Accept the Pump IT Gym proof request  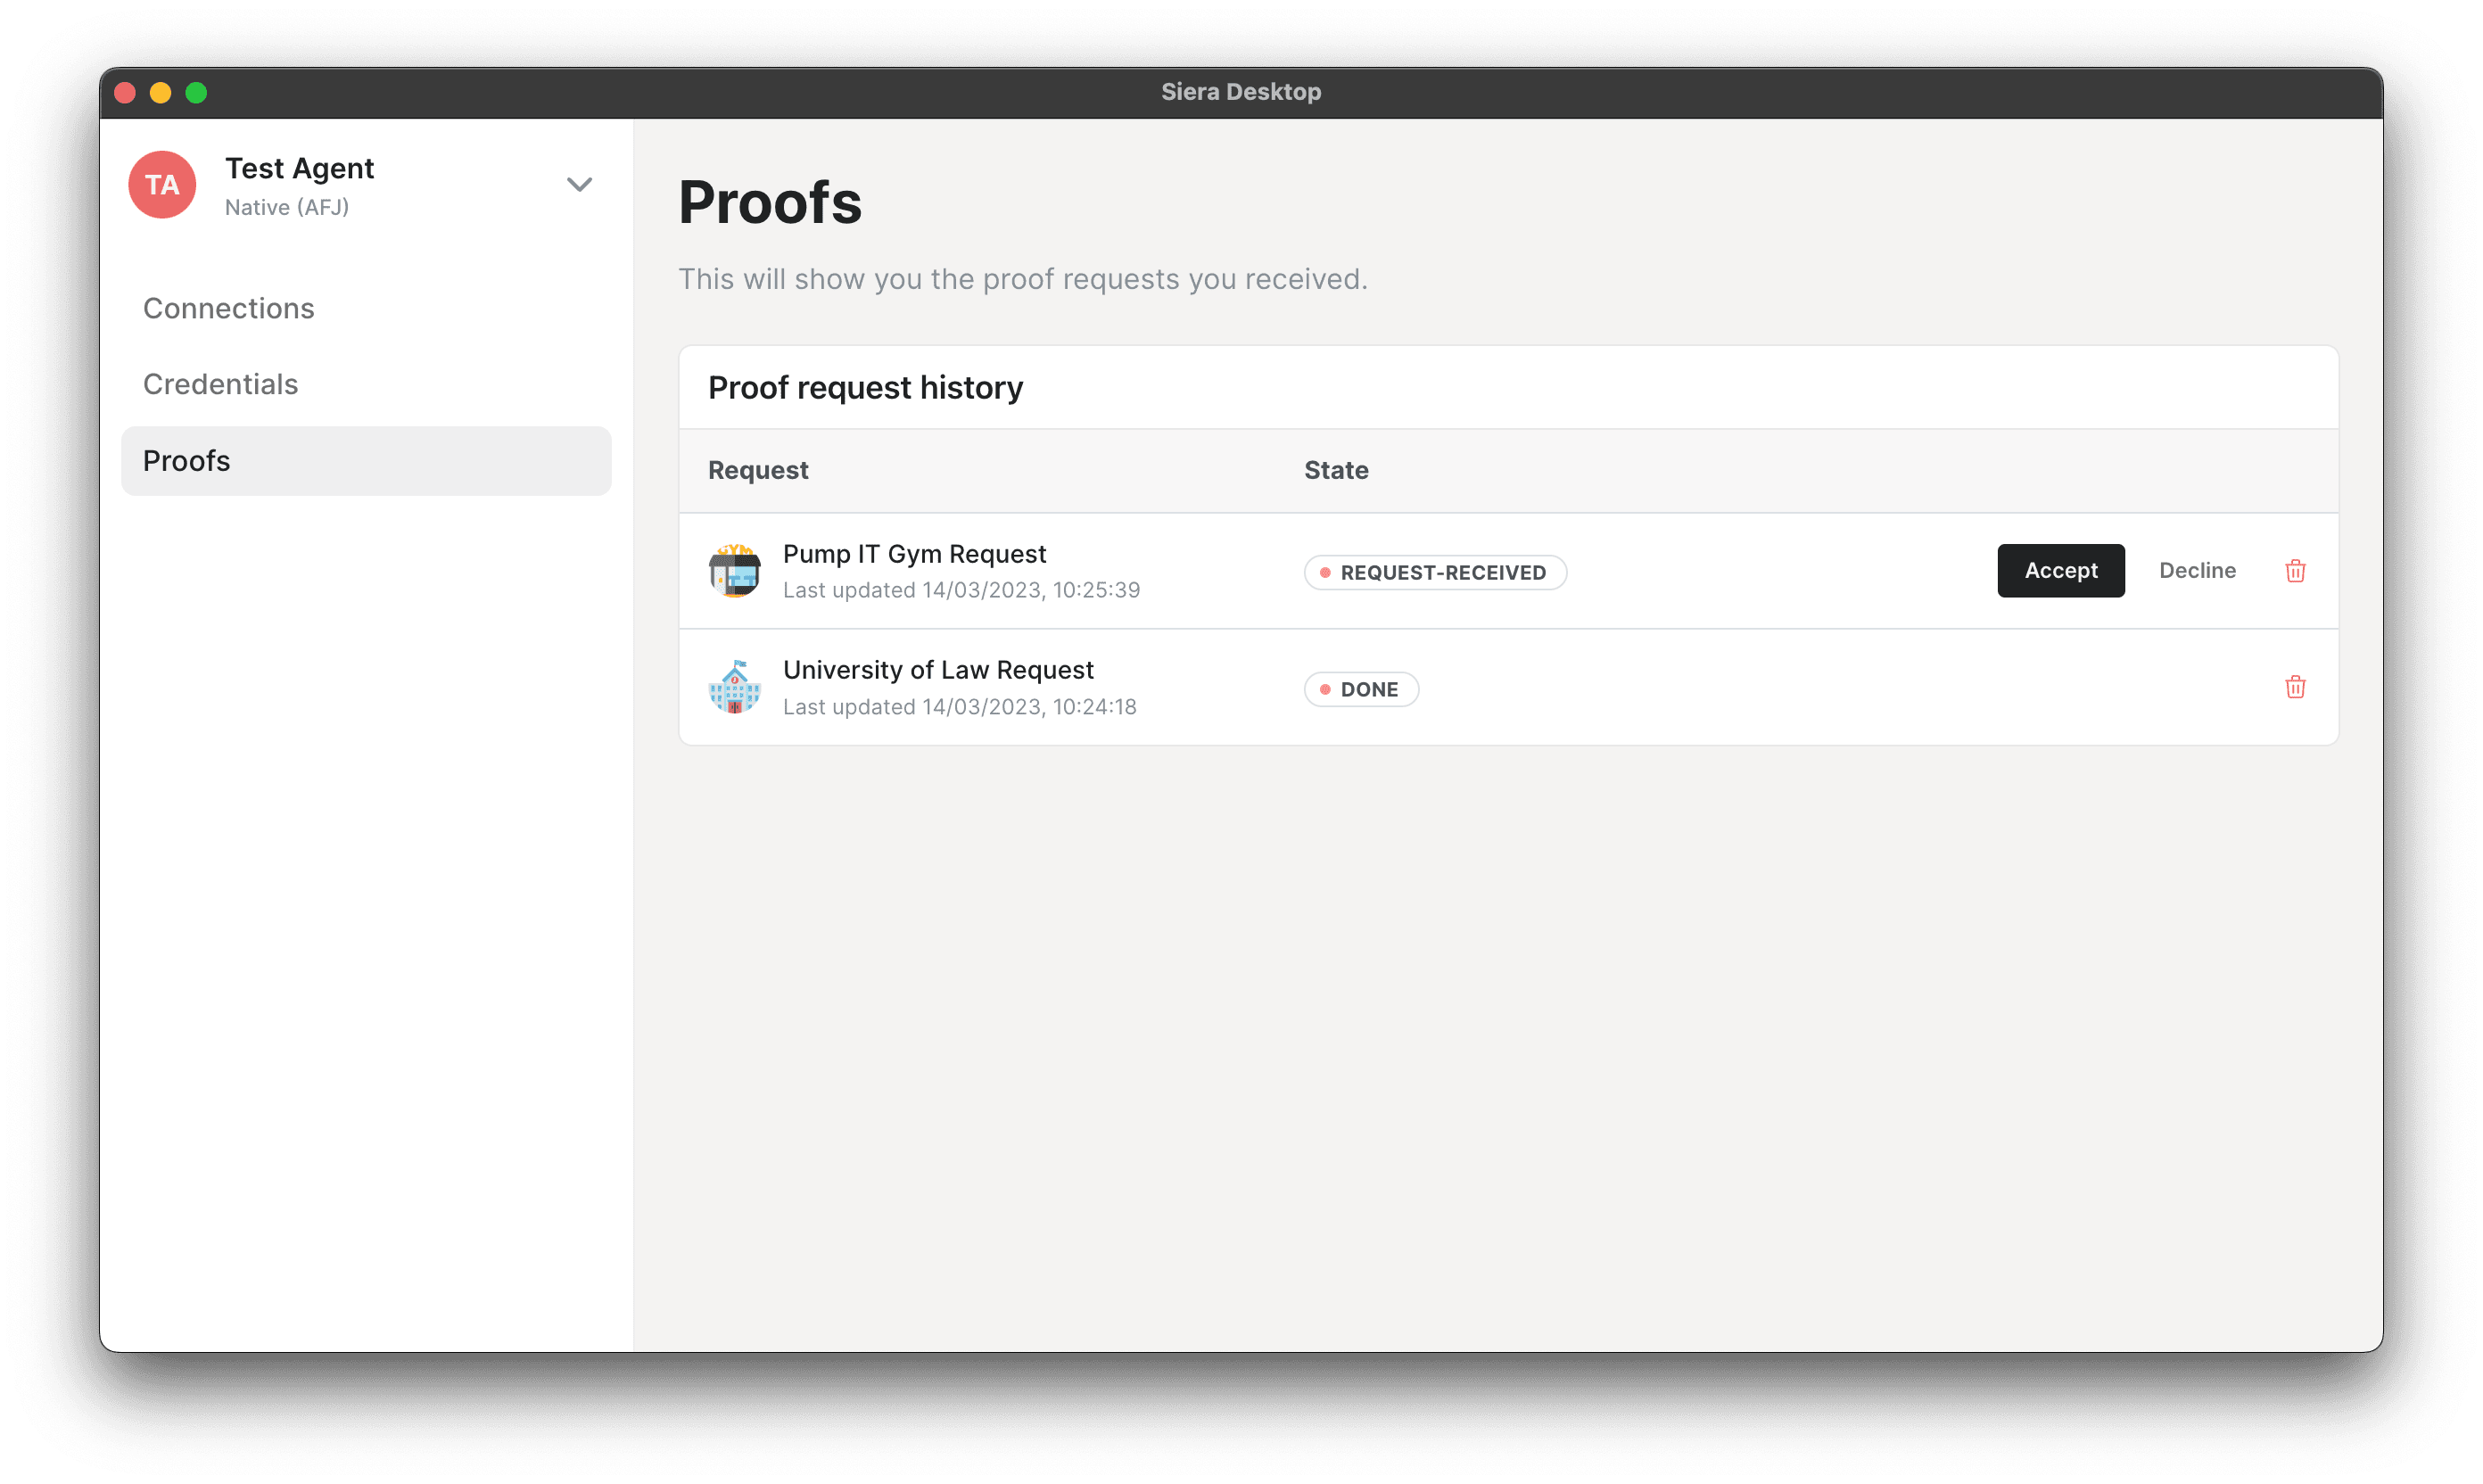[x=2060, y=571]
